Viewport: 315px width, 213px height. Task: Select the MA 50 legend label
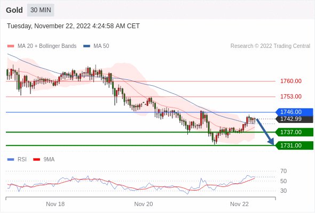click(101, 46)
